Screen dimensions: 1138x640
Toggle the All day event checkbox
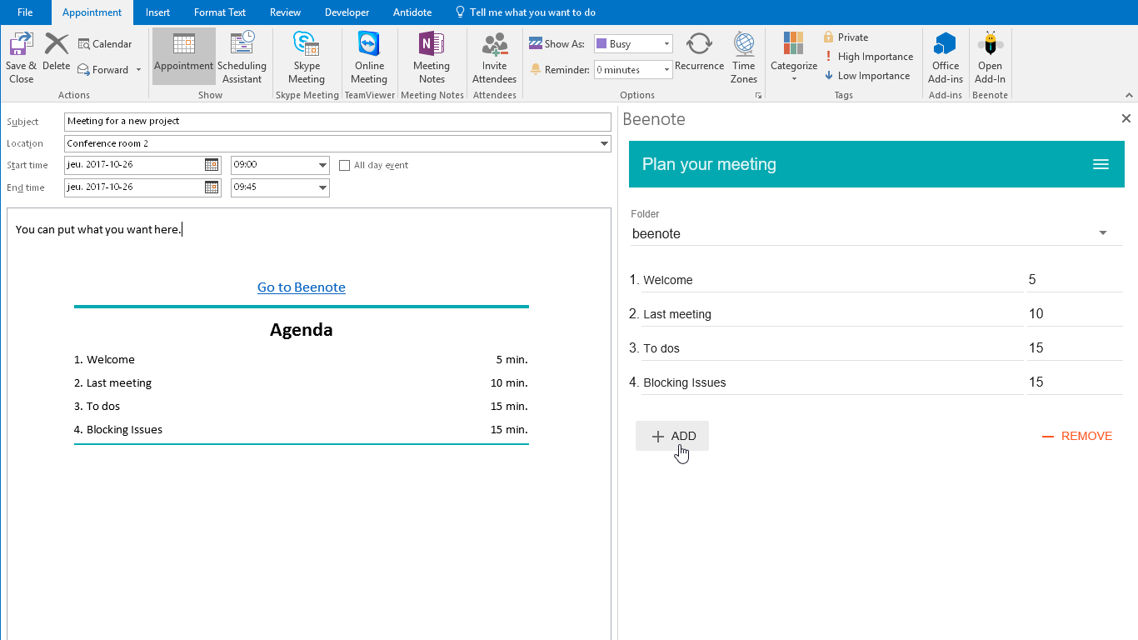344,165
